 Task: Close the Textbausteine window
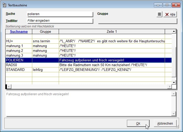176,5
